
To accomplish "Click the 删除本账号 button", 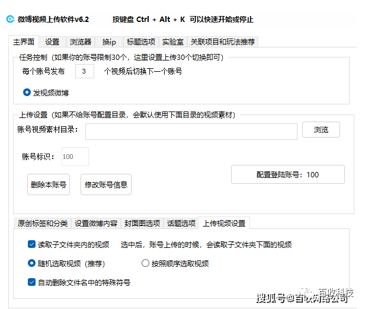I will tap(49, 184).
